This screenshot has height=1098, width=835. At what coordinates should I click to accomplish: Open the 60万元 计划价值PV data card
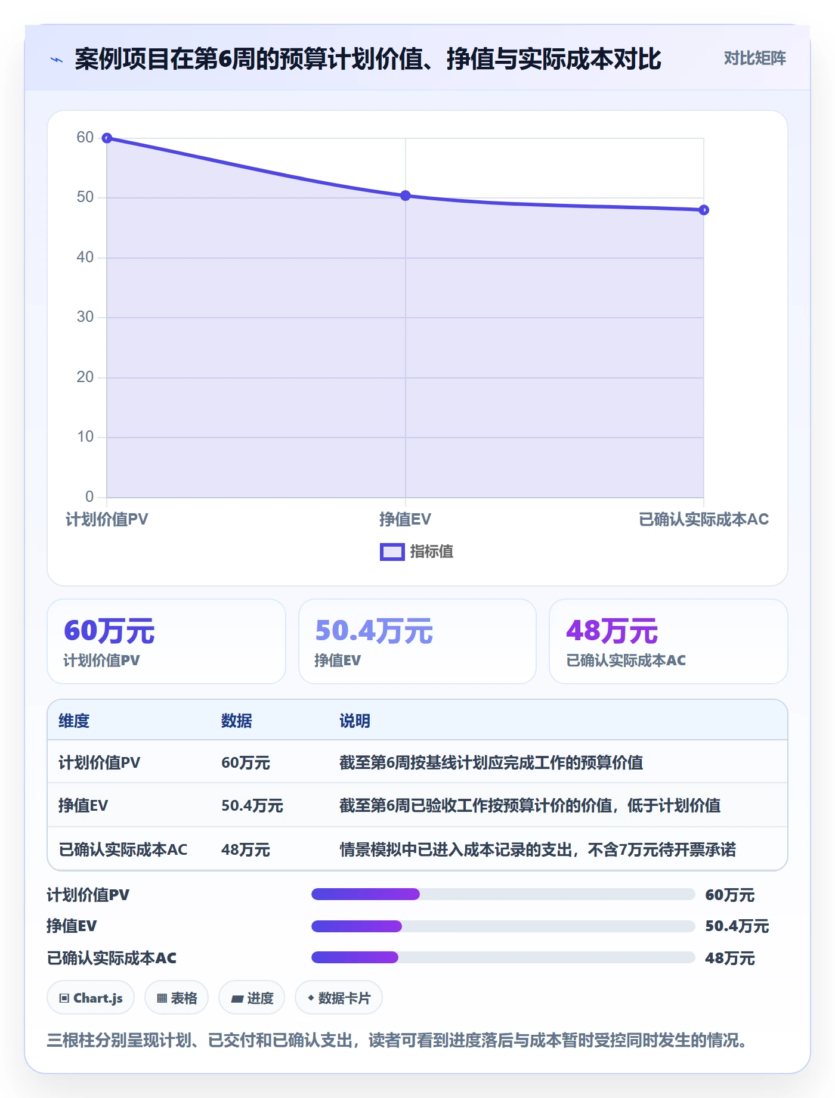[x=166, y=641]
